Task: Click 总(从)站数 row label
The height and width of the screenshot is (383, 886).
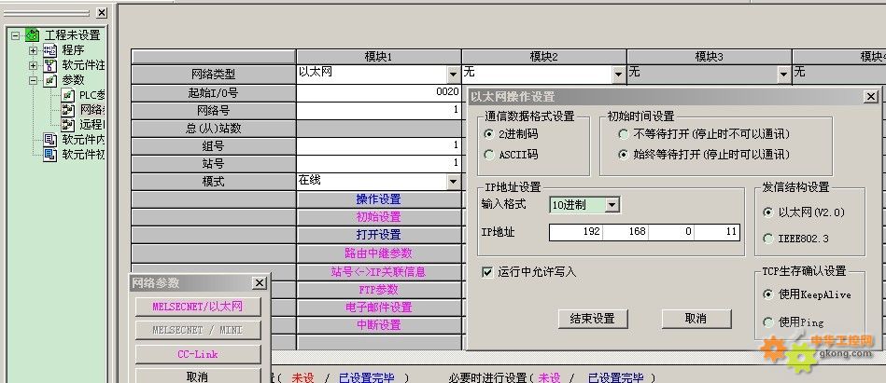Action: click(x=214, y=129)
